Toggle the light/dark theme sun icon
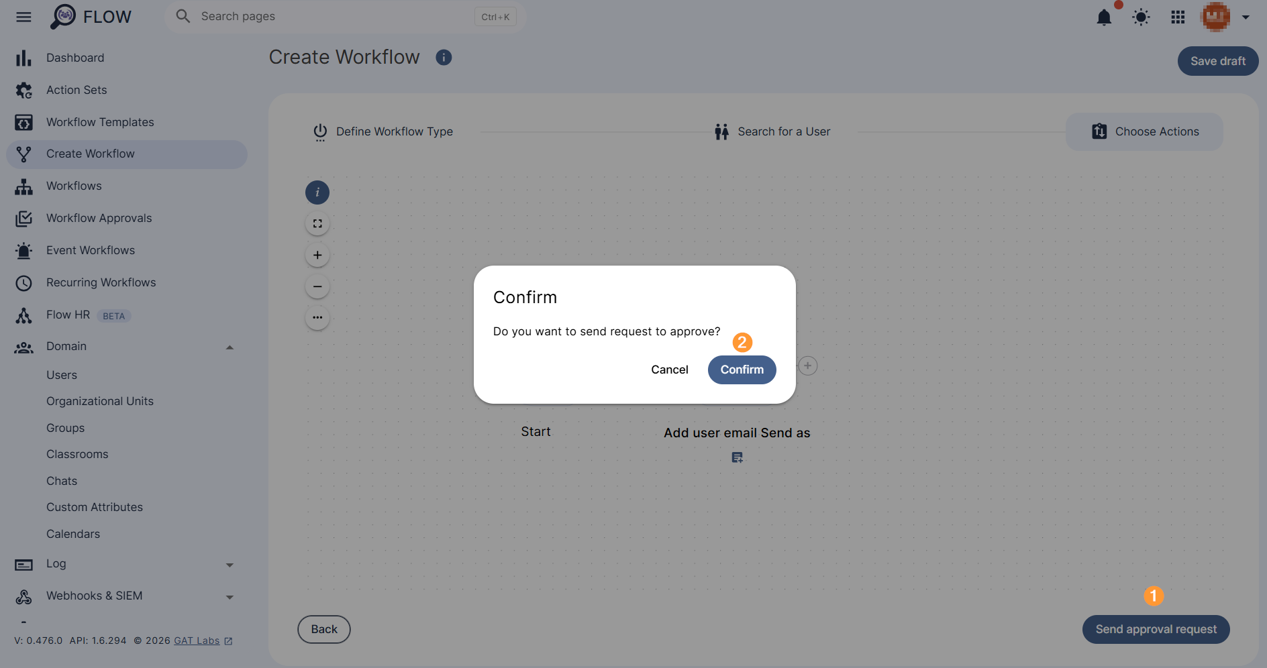This screenshot has width=1267, height=668. (x=1141, y=17)
